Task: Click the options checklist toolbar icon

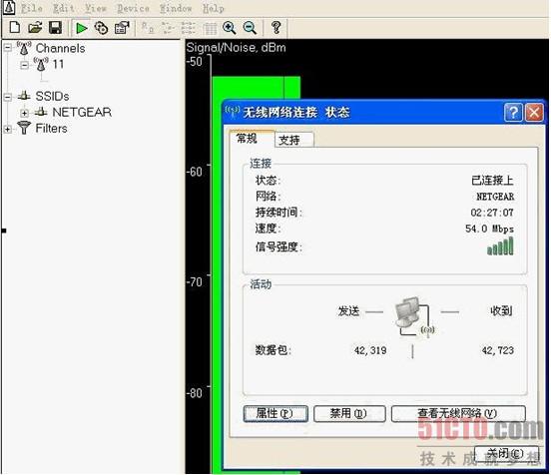Action: pyautogui.click(x=122, y=28)
